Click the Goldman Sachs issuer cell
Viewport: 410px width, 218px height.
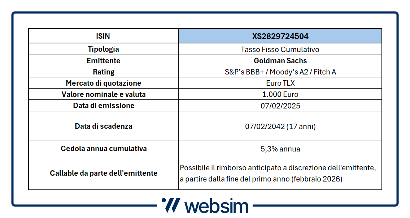coord(280,60)
